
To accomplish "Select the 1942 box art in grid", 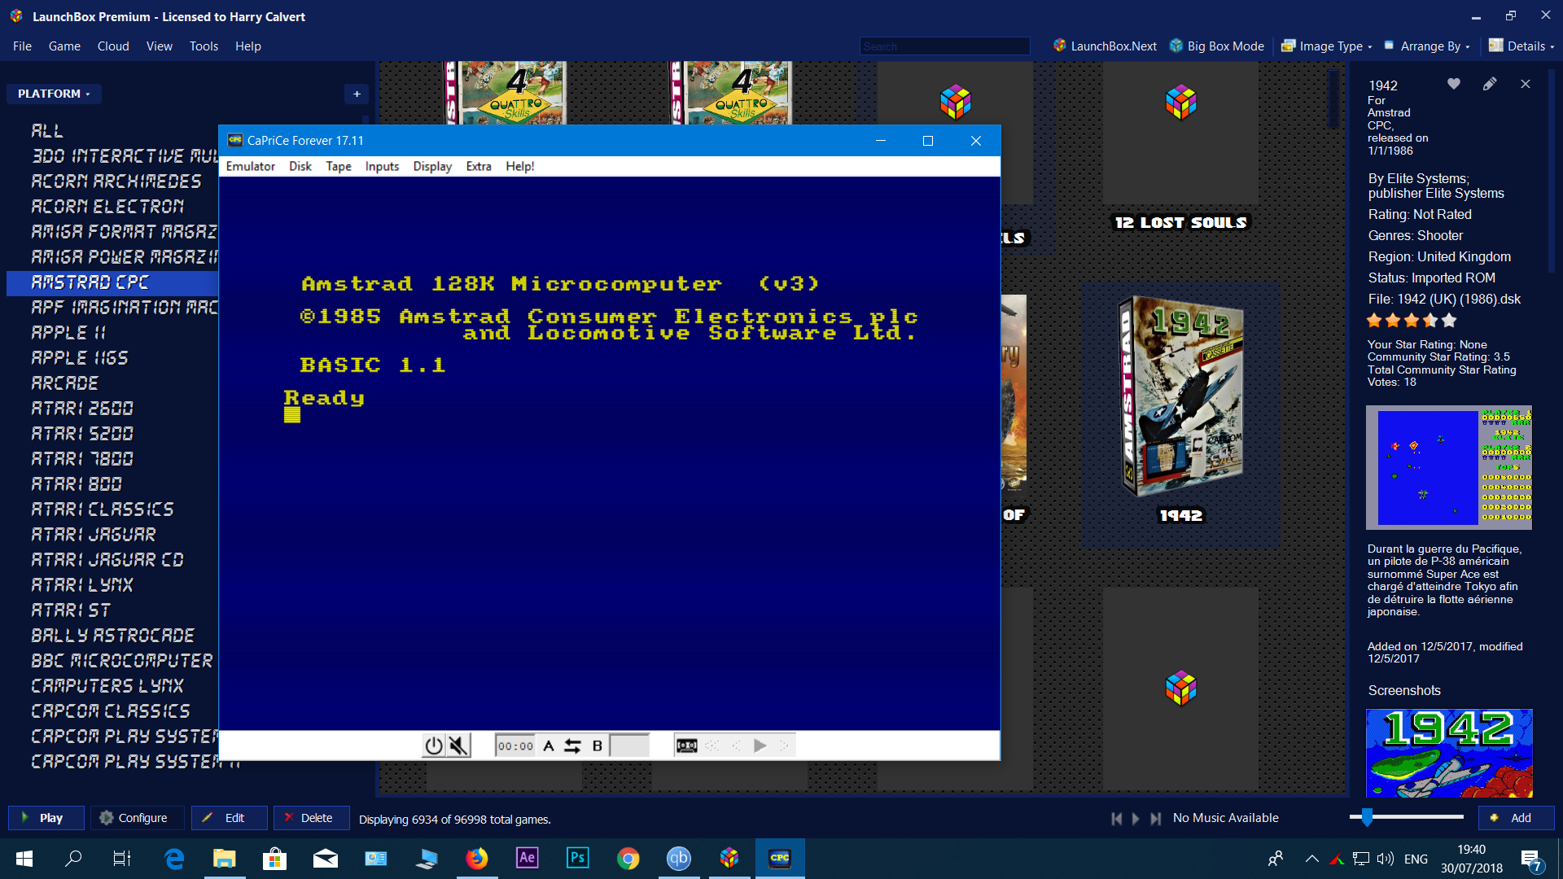I will [x=1181, y=396].
